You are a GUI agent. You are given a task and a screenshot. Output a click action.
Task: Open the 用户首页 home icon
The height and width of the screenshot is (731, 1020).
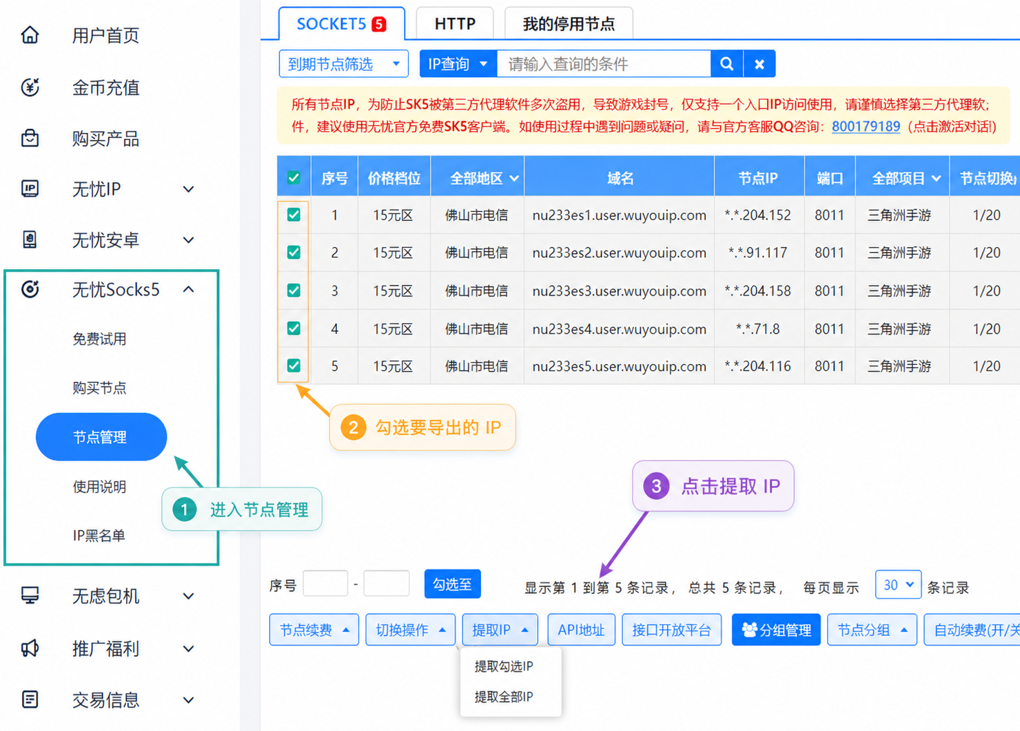click(x=30, y=34)
